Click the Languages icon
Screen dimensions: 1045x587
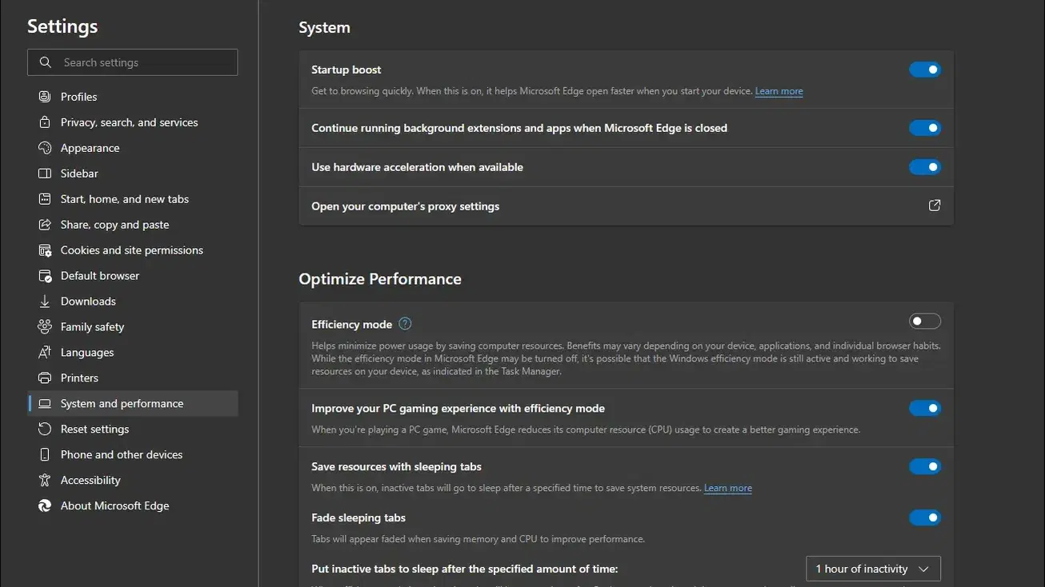click(45, 353)
